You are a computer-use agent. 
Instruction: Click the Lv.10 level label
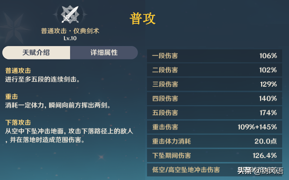[x=70, y=39]
